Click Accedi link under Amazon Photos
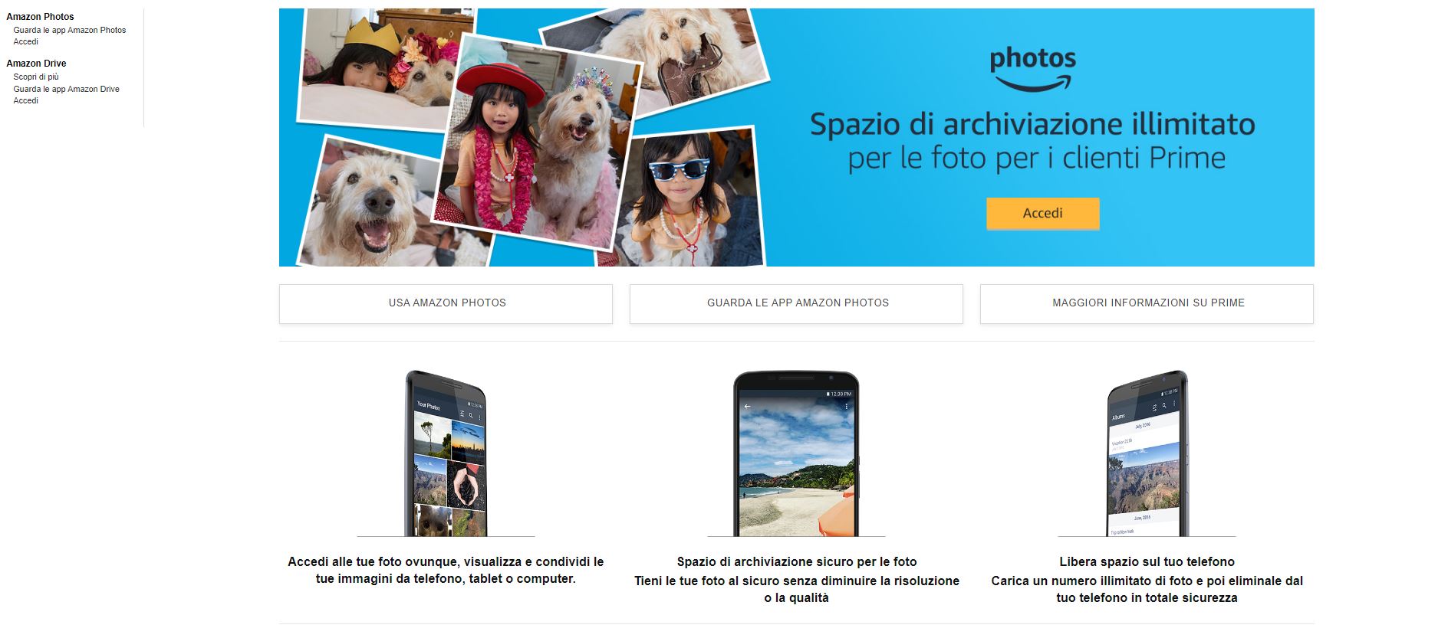 25,42
